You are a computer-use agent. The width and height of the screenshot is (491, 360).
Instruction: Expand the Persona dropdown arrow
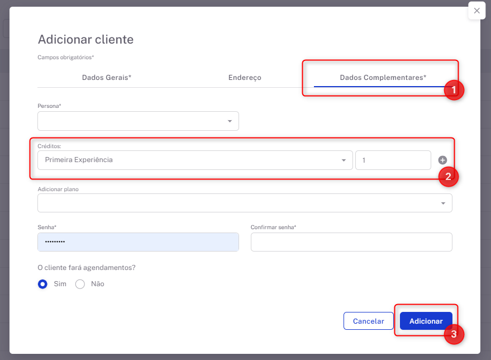click(x=230, y=121)
